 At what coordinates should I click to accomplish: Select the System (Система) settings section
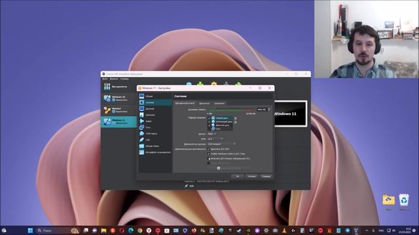pyautogui.click(x=155, y=102)
